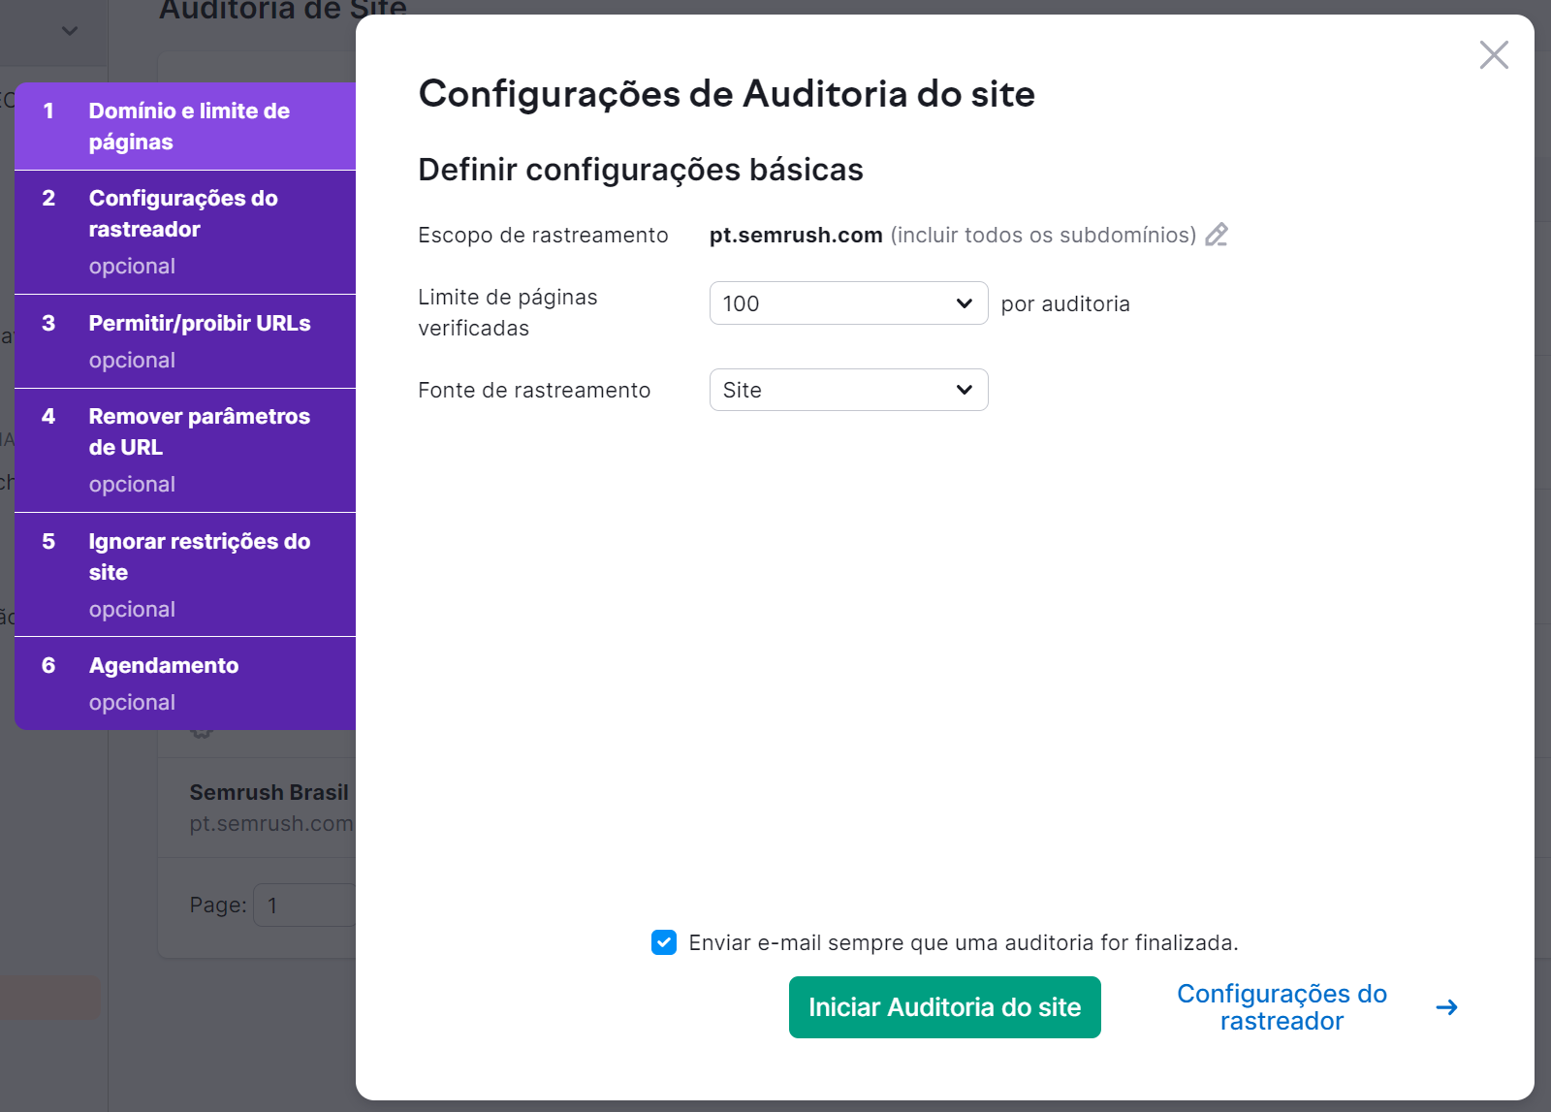This screenshot has width=1551, height=1112.
Task: Open the Fonte de rastreamento dropdown
Action: coord(848,390)
